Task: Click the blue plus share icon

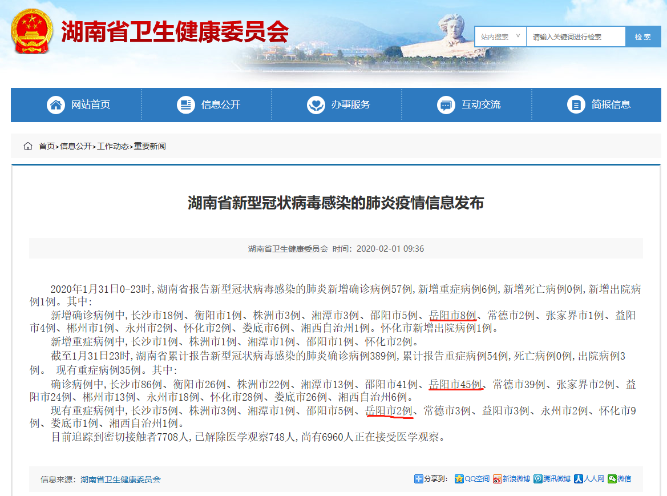Action: (x=418, y=479)
